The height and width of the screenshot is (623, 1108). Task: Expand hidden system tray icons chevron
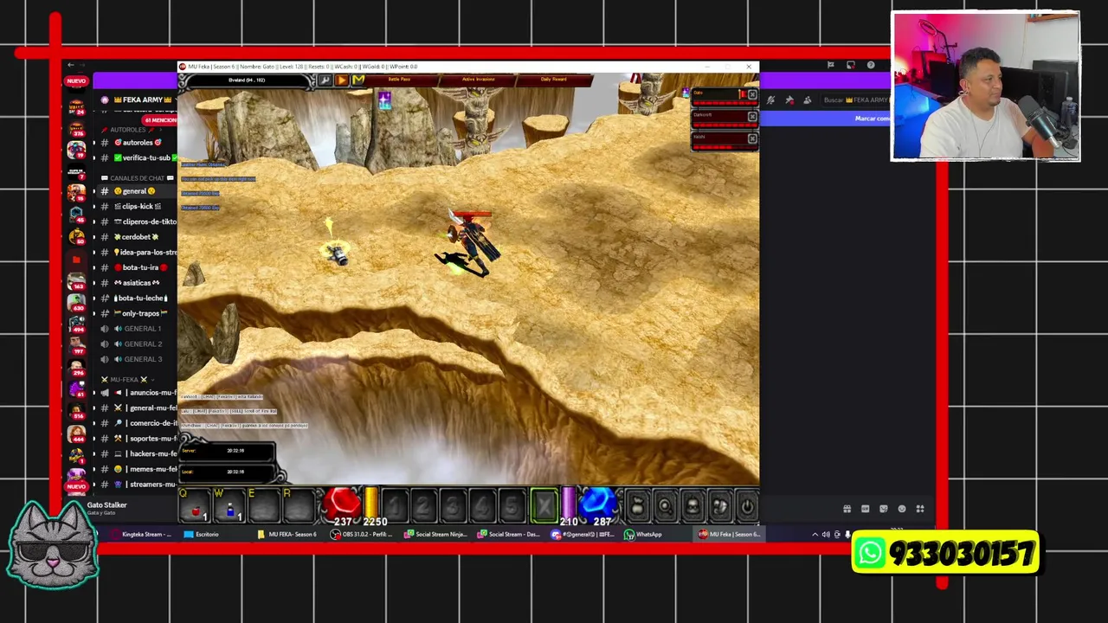click(815, 535)
